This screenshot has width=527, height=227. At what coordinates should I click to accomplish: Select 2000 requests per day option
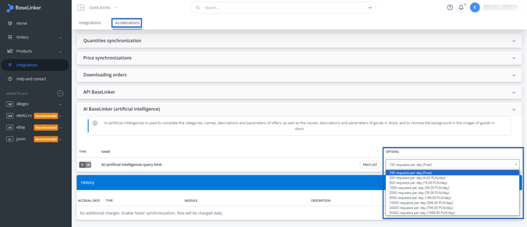(452, 193)
